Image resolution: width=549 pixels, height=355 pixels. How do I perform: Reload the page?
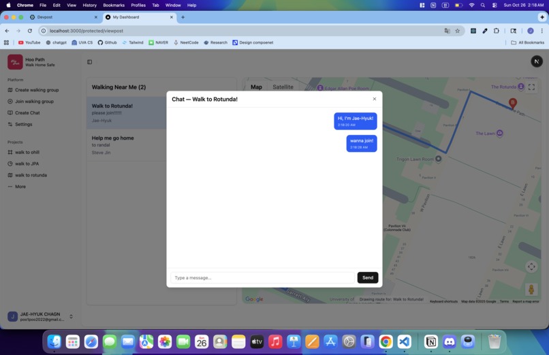point(30,31)
